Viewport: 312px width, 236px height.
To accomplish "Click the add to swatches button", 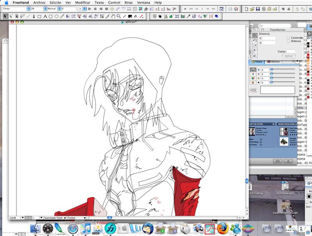I will tap(253, 90).
